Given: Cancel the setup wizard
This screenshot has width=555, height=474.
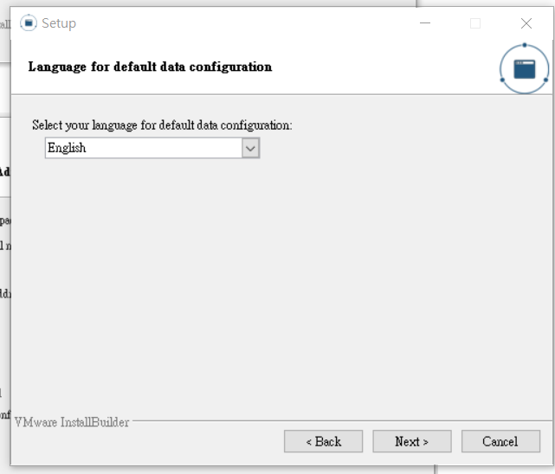Looking at the screenshot, I should coord(500,441).
